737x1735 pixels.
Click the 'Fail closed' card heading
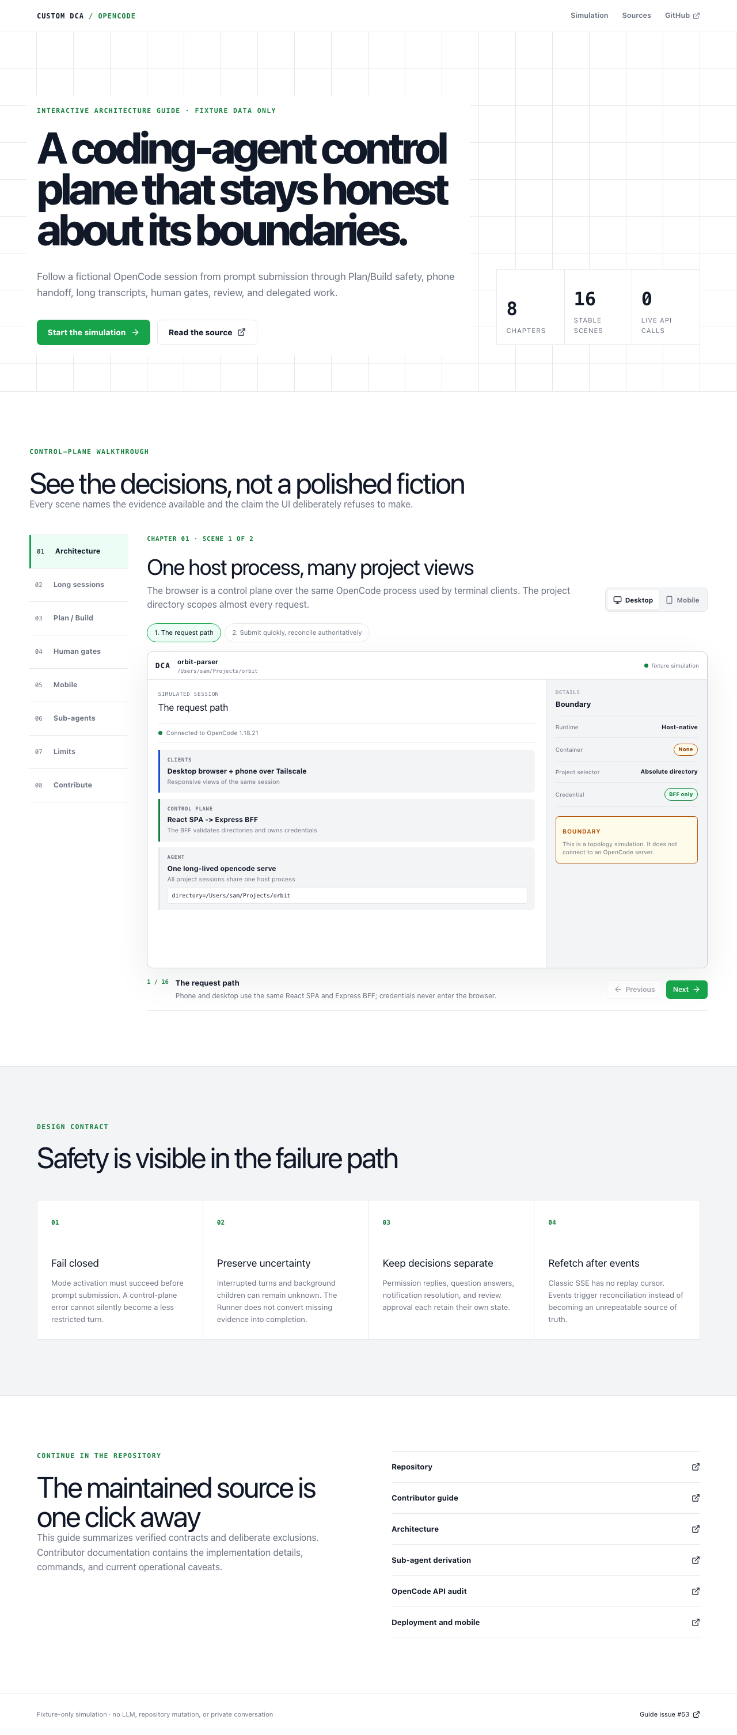[x=75, y=1264]
